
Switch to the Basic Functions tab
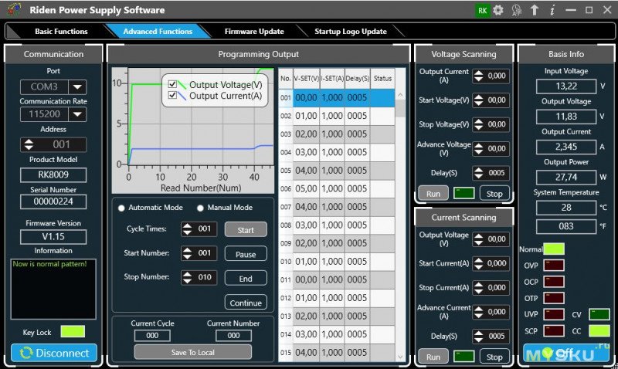point(61,32)
